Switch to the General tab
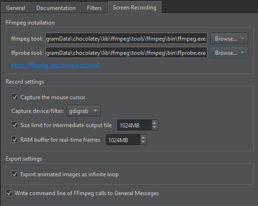 click(x=16, y=8)
